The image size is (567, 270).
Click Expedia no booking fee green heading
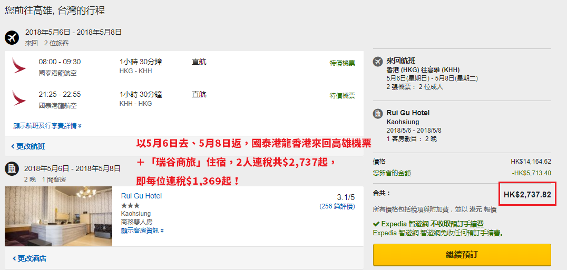pos(433,224)
